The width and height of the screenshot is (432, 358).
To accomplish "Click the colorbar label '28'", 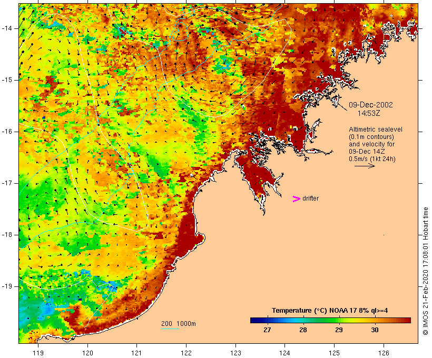I will click(x=303, y=330).
